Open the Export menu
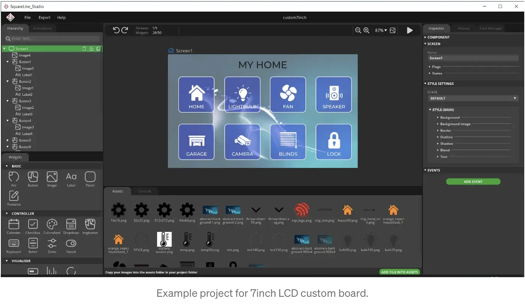The height and width of the screenshot is (304, 525). coord(44,17)
